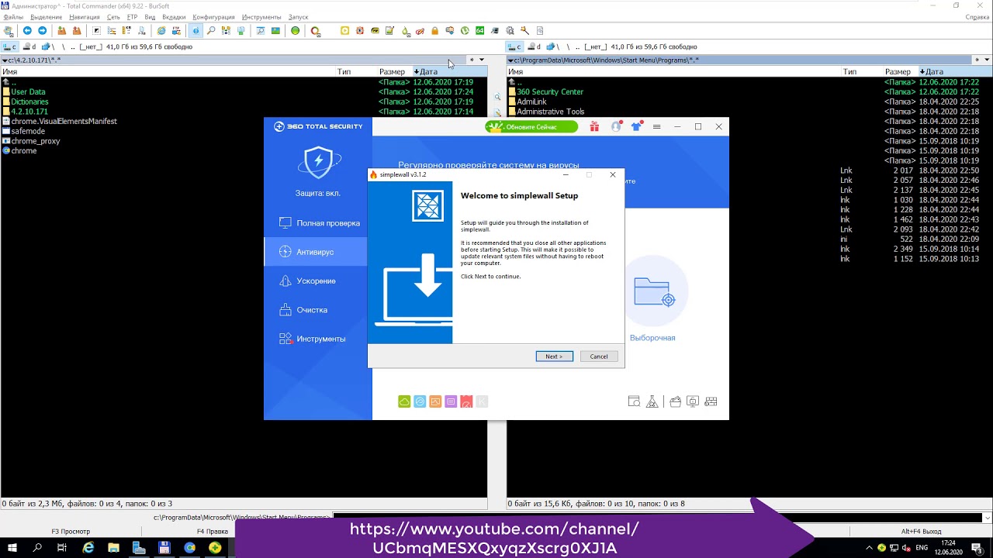Click the gear settings icon in toolbar
Screen dimensions: 993x558
tap(510, 31)
